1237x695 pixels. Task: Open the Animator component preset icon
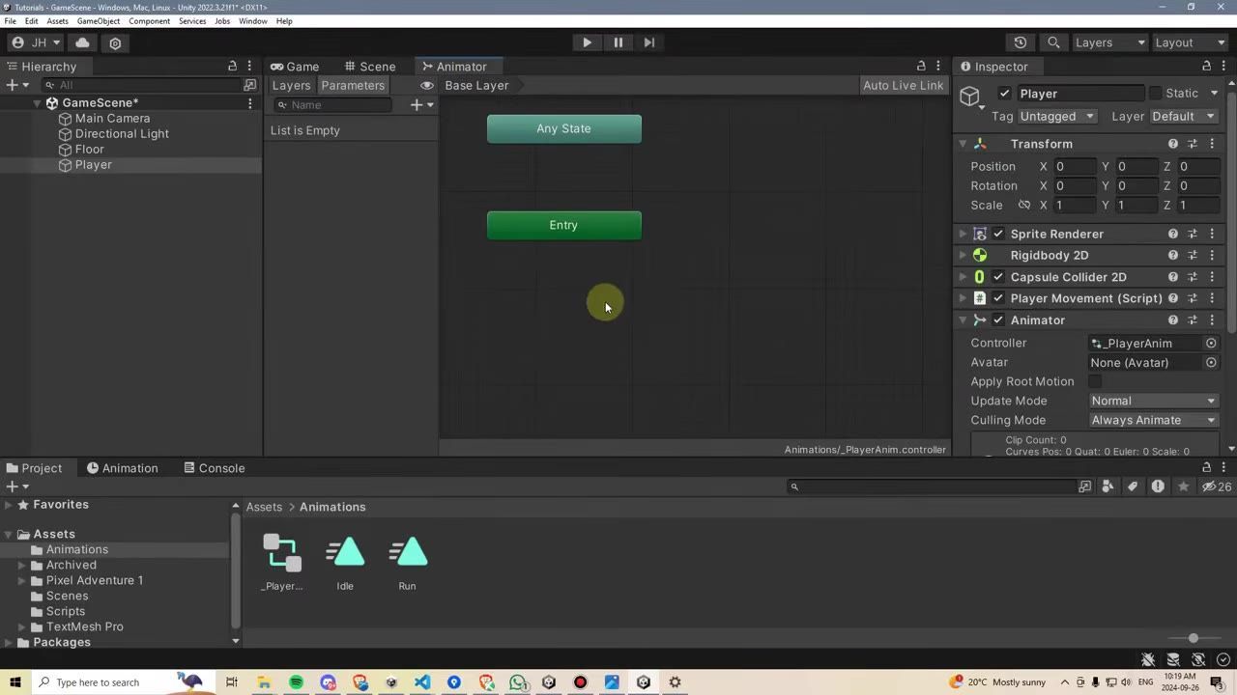[1193, 320]
